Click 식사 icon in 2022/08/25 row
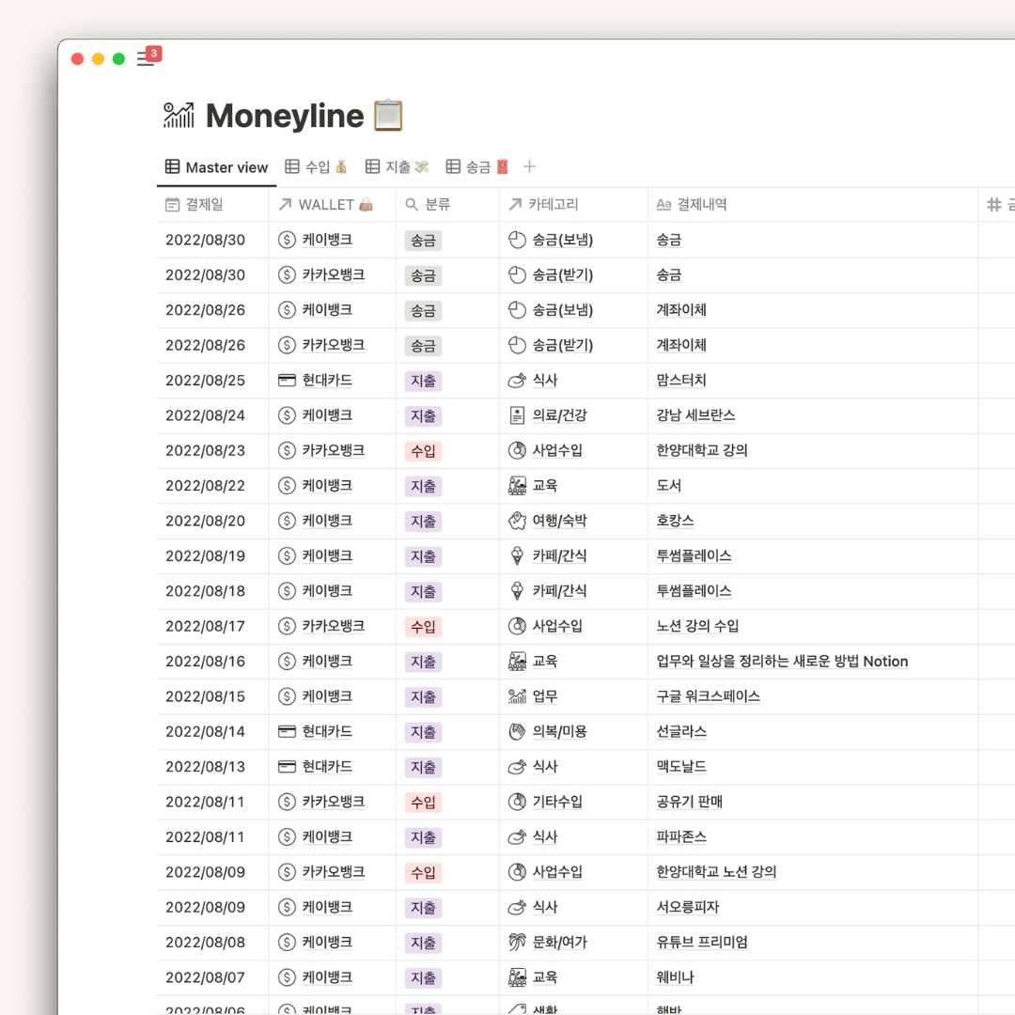Viewport: 1015px width, 1015px height. click(x=517, y=380)
